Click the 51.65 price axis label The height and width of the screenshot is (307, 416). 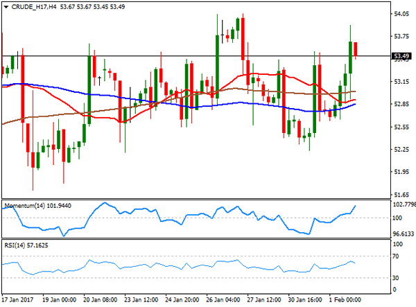(x=401, y=195)
